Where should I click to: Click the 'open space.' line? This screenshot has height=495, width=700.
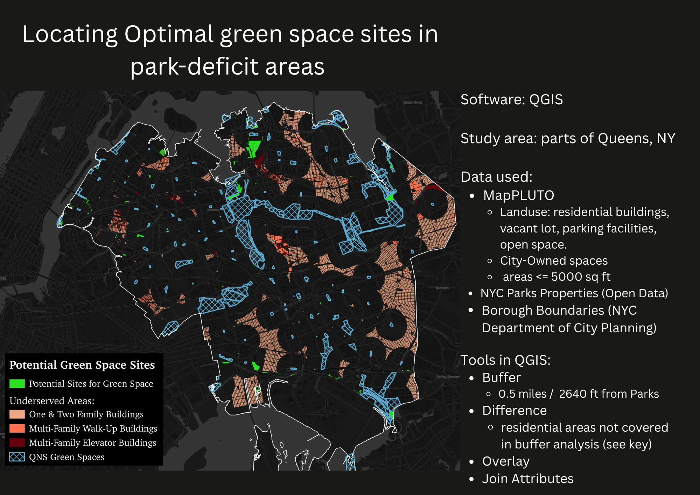coord(533,245)
